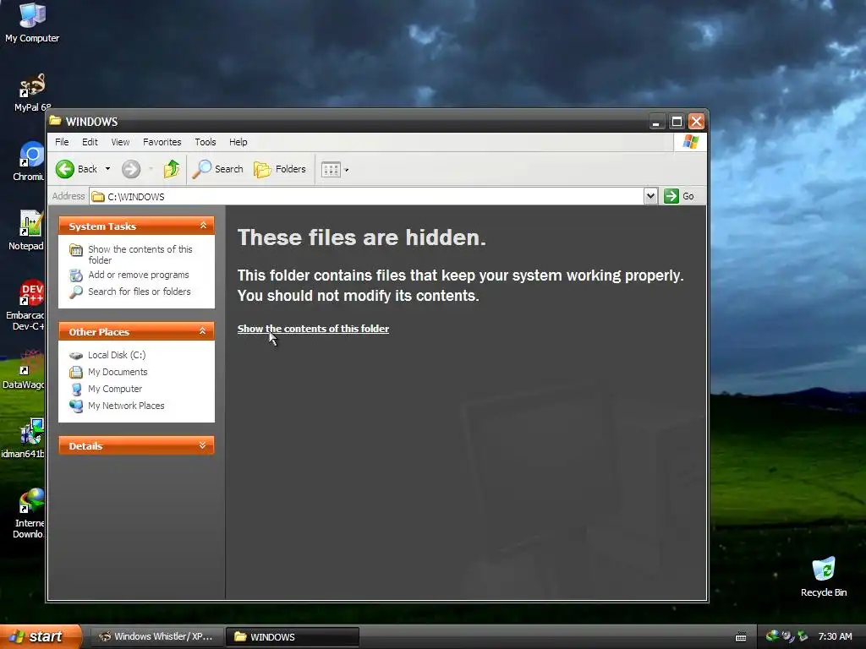Click the on-screen keyboard tray icon

(x=741, y=637)
